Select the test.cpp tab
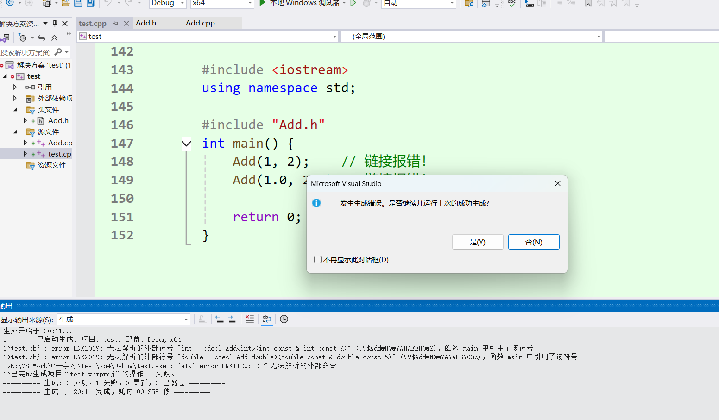 tap(93, 23)
